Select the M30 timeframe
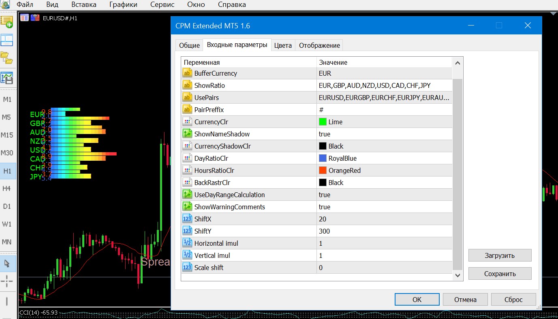Viewport: 558px width, 319px height. tap(7, 153)
